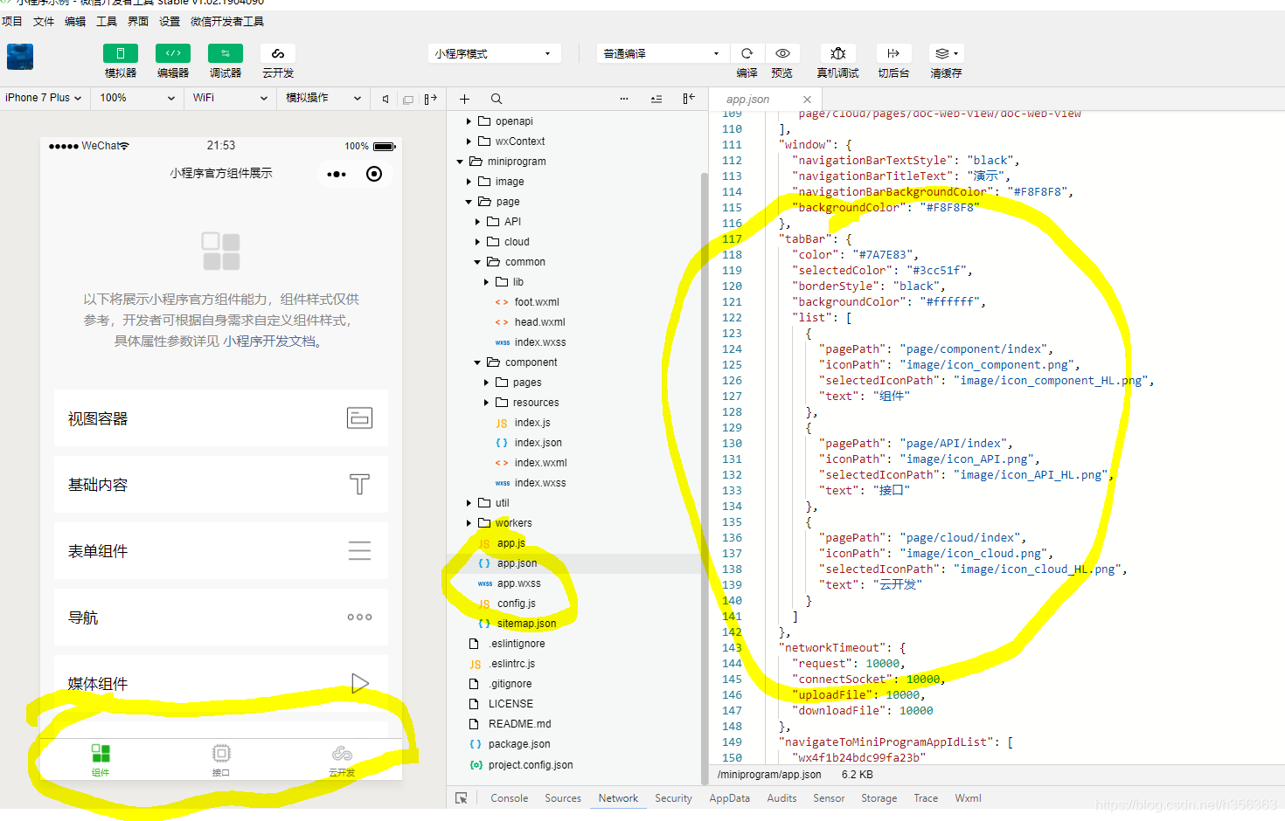
Task: Start 真机调试 remote debugging
Action: point(837,53)
